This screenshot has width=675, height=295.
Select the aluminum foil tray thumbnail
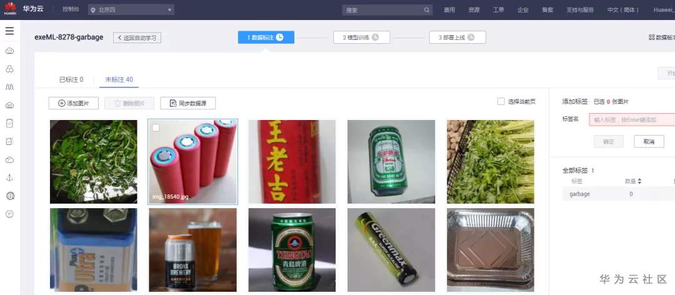pyautogui.click(x=491, y=250)
